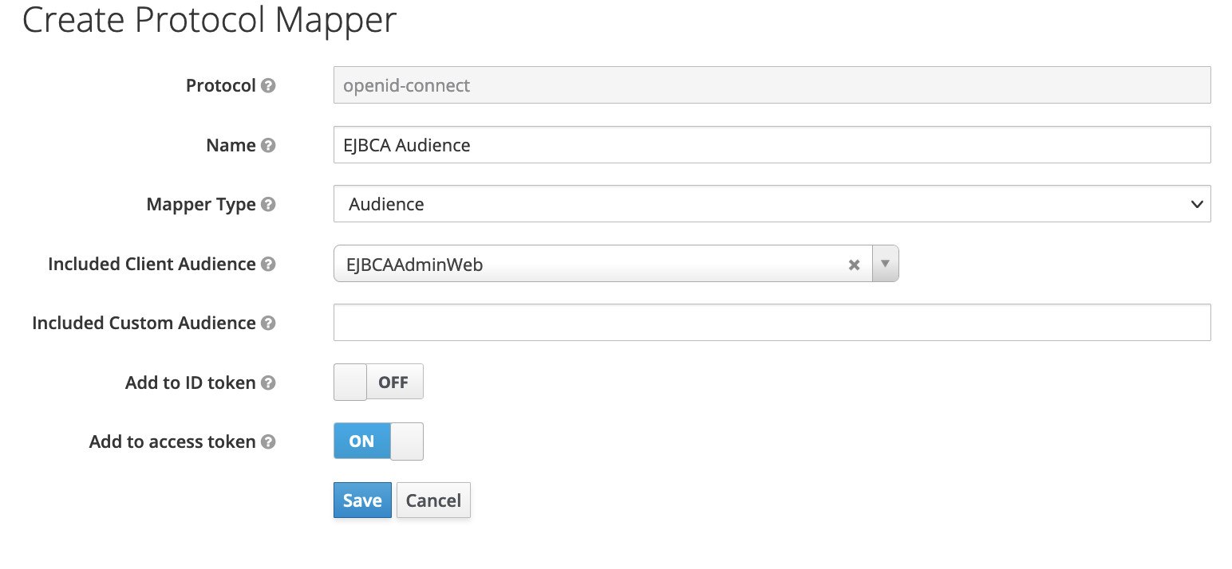Expand the Included Client Audience dropdown arrow

click(885, 264)
